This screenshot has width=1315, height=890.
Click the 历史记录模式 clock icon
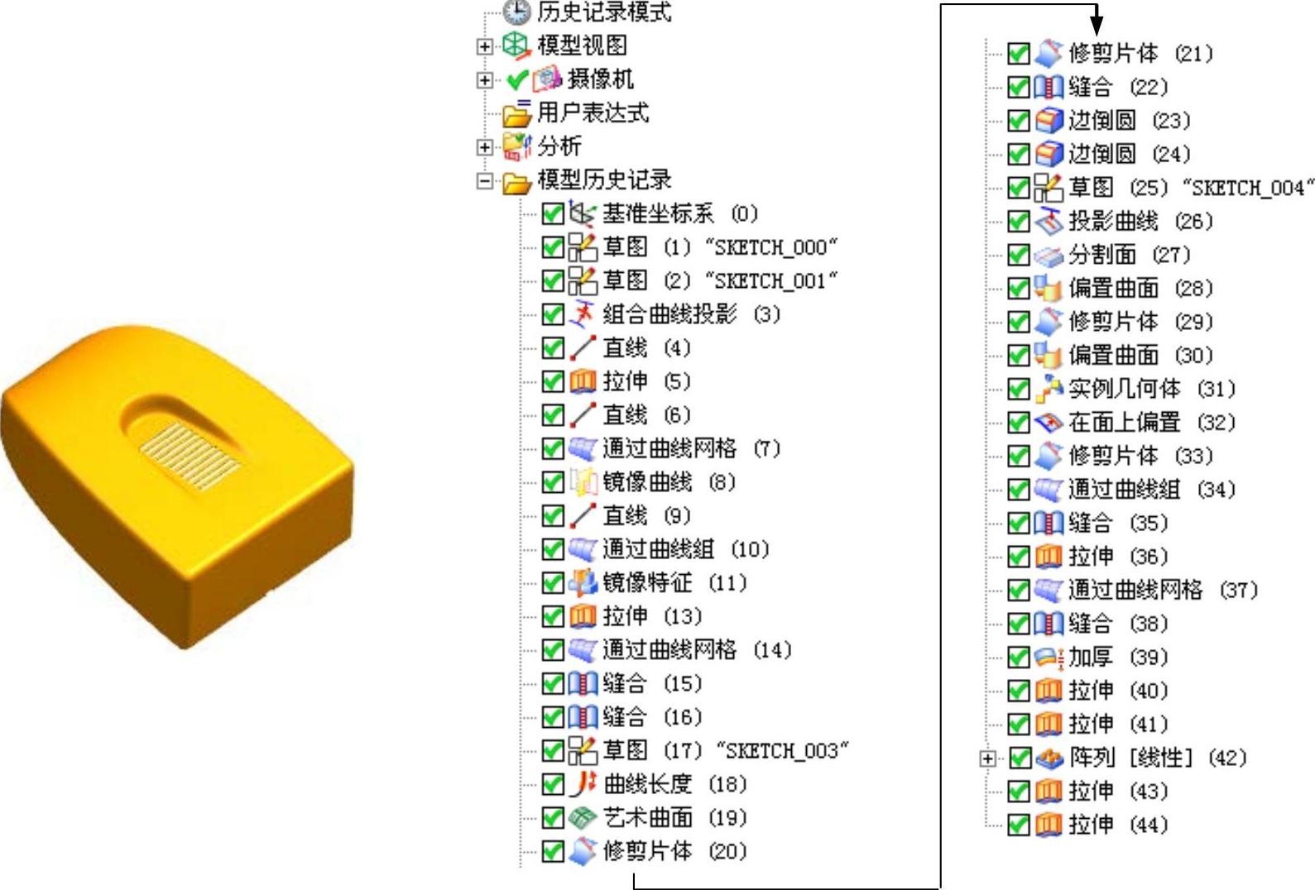pos(516,12)
